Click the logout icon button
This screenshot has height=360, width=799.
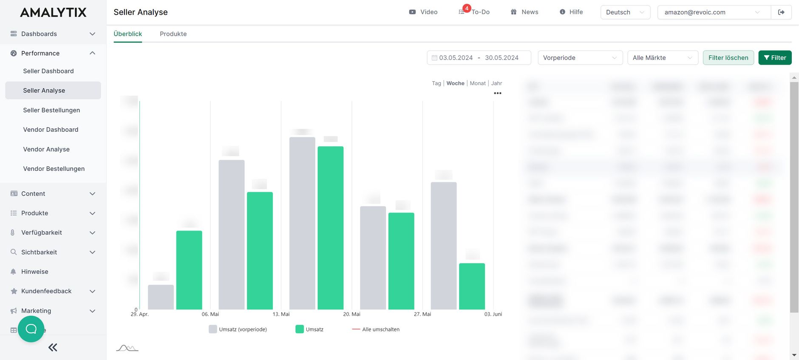click(x=781, y=12)
